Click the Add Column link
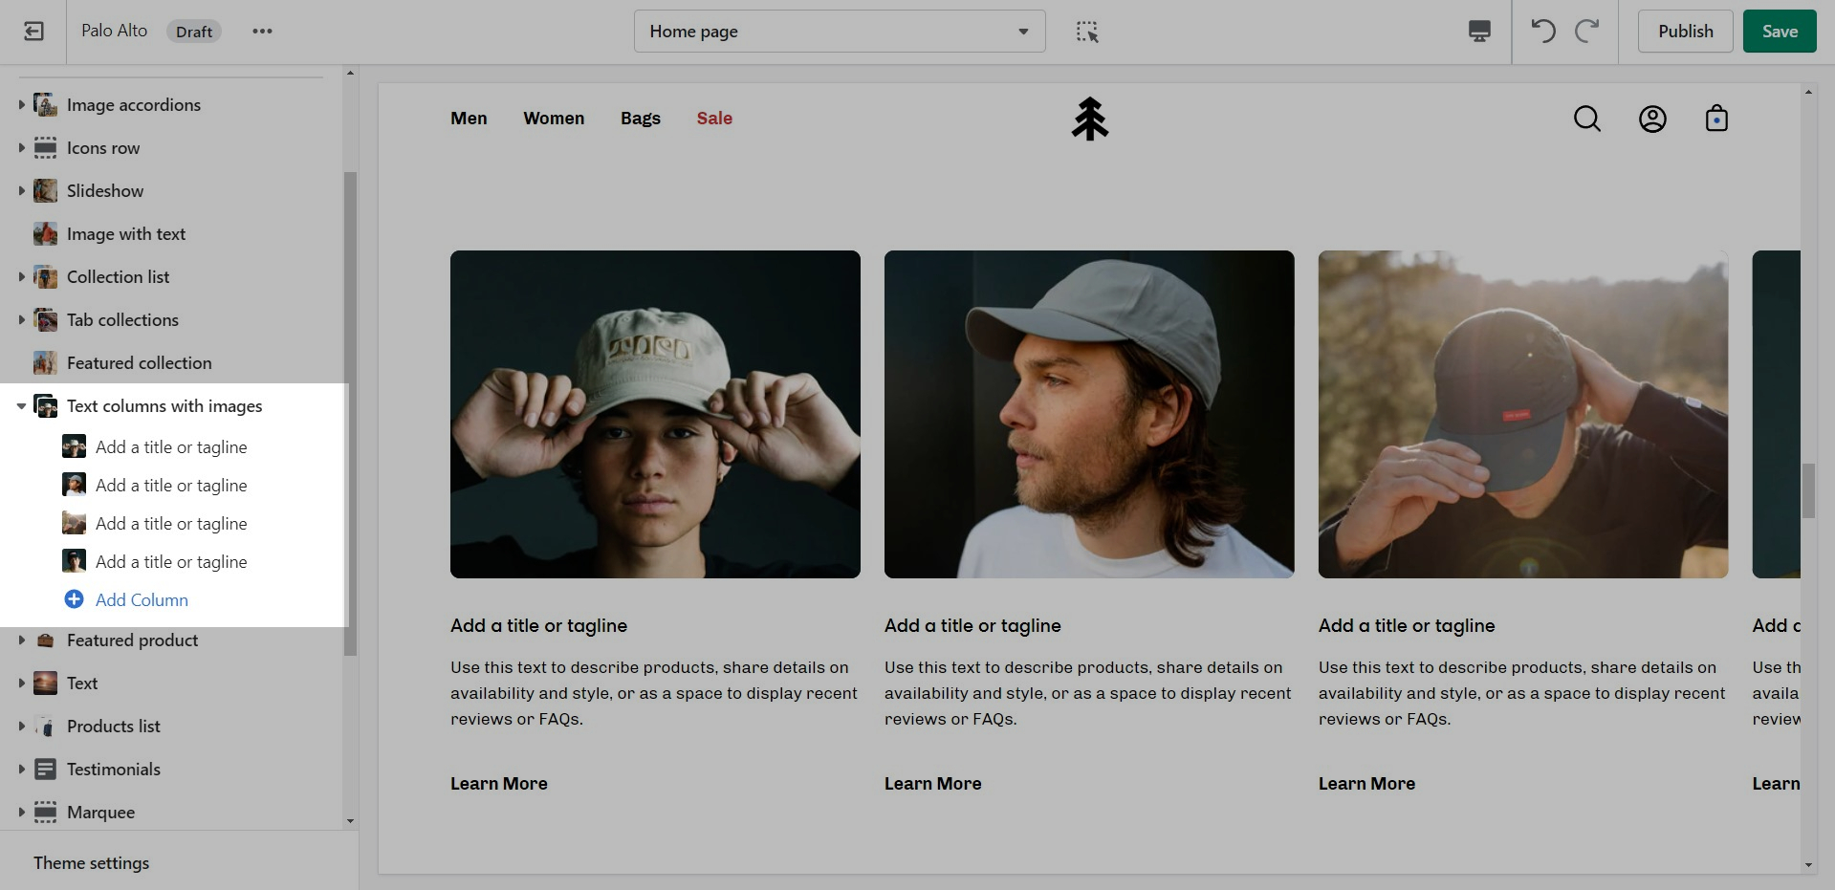Viewport: 1835px width, 890px height. click(142, 600)
